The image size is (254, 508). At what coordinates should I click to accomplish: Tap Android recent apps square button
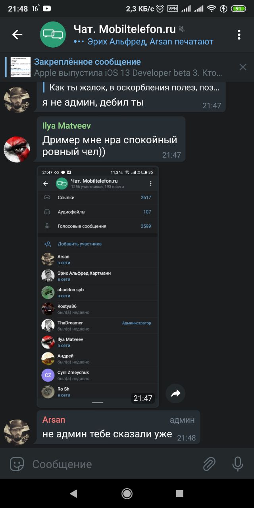pyautogui.click(x=179, y=493)
